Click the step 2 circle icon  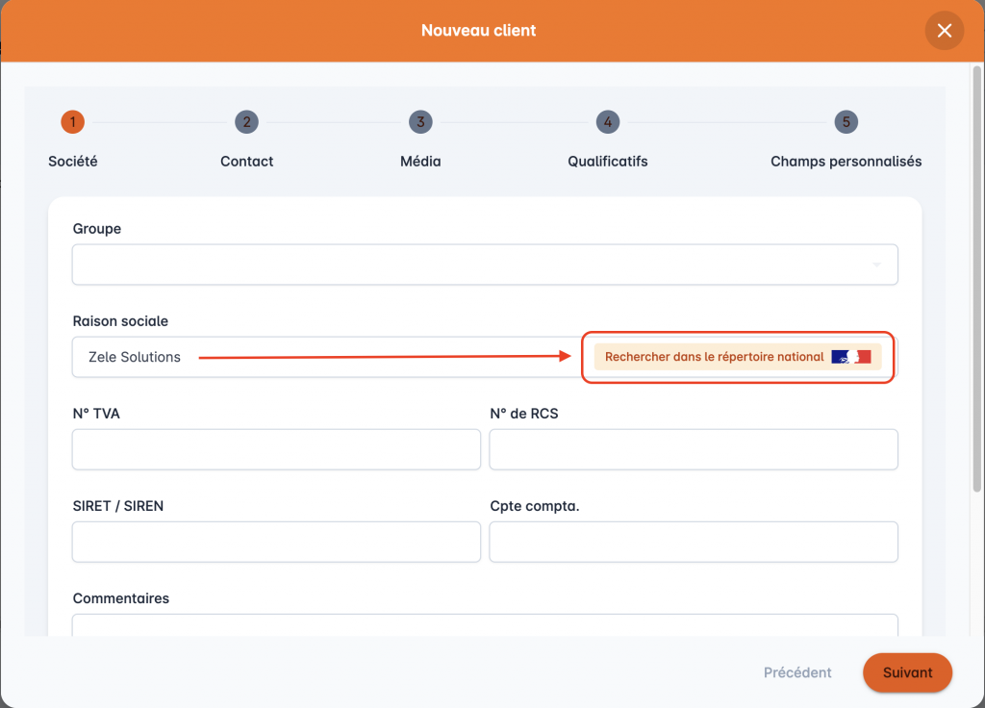[x=247, y=122]
